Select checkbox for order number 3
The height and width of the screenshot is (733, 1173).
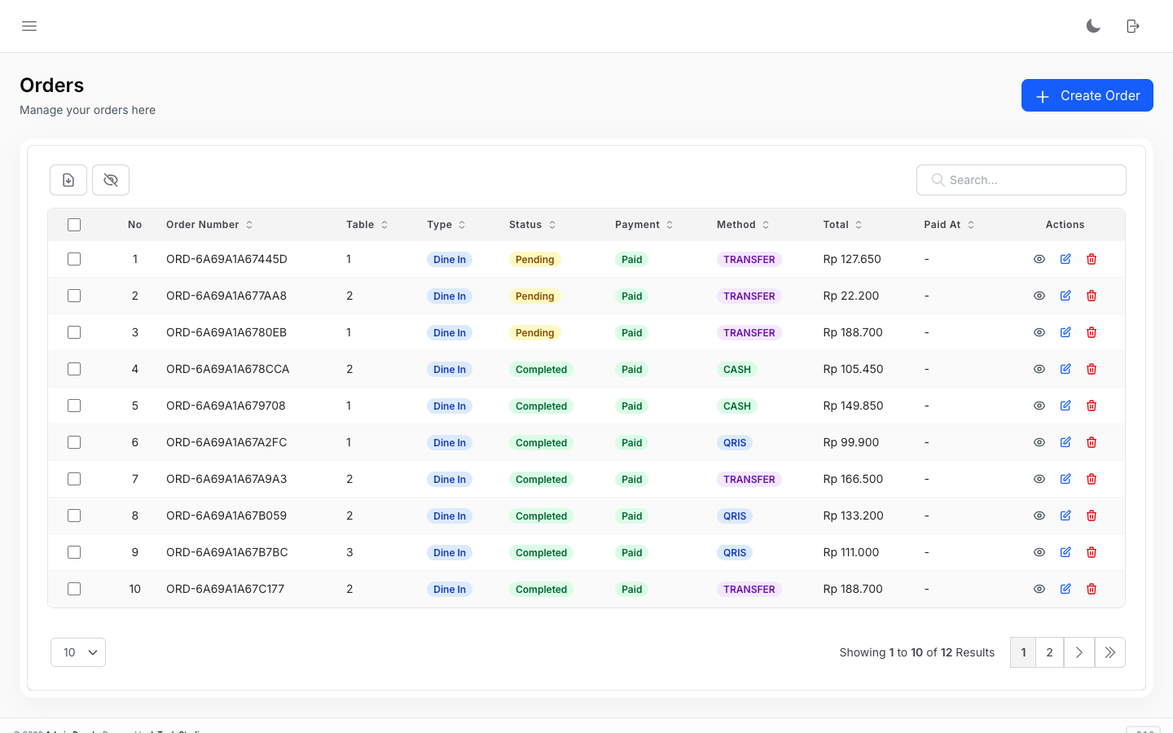[x=74, y=332]
